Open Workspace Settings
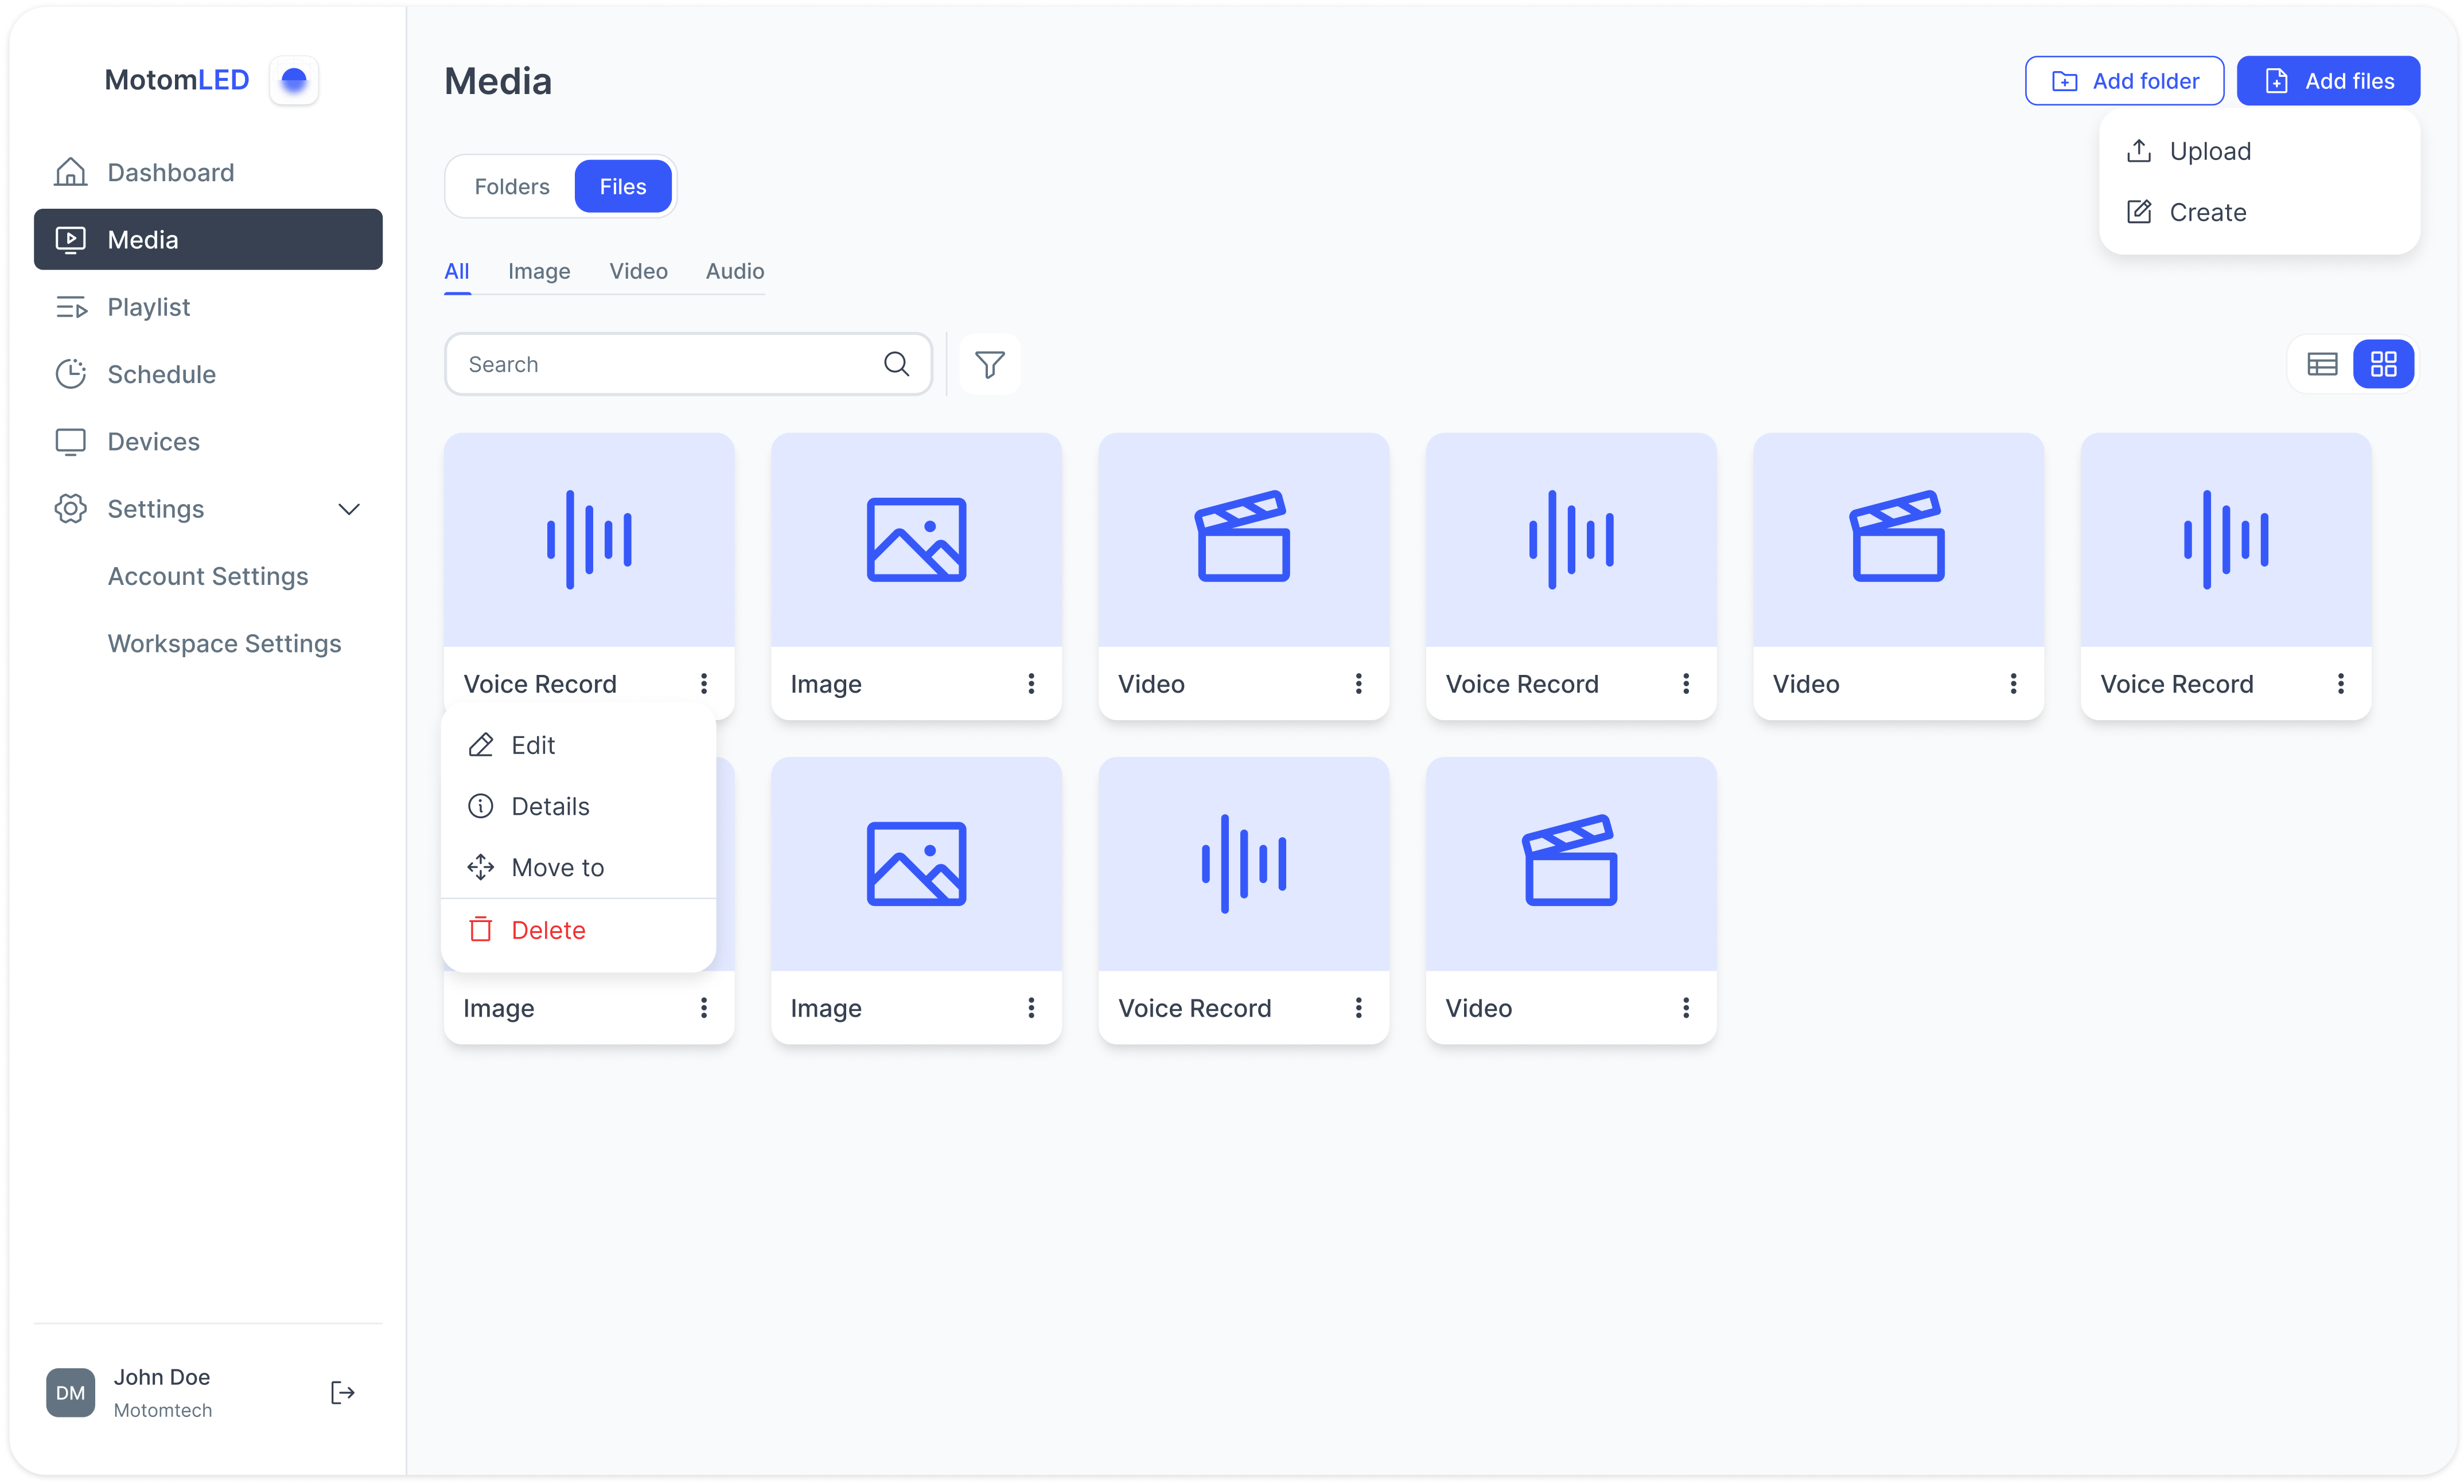Screen dimensions: 2464x1484 pos(224,643)
